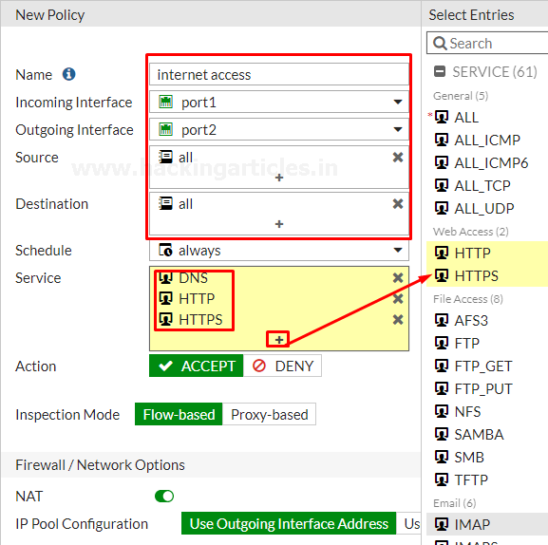Remove 'all' from Source field

[x=398, y=158]
